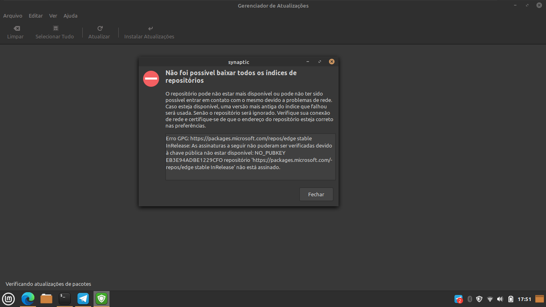Maximize the synaptic dialog window
Viewport: 546px width, 307px height.
tap(319, 62)
